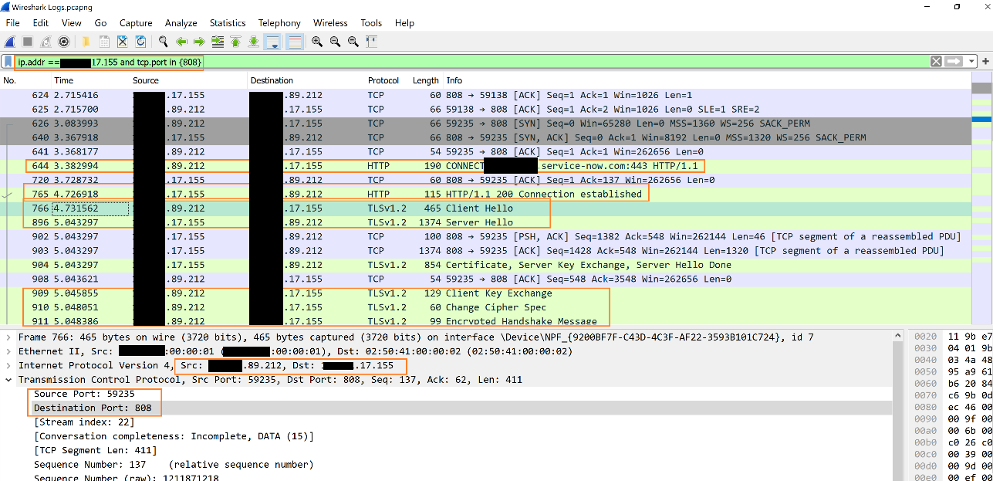993x481 pixels.
Task: Zoom in on packet list text
Action: 317,42
